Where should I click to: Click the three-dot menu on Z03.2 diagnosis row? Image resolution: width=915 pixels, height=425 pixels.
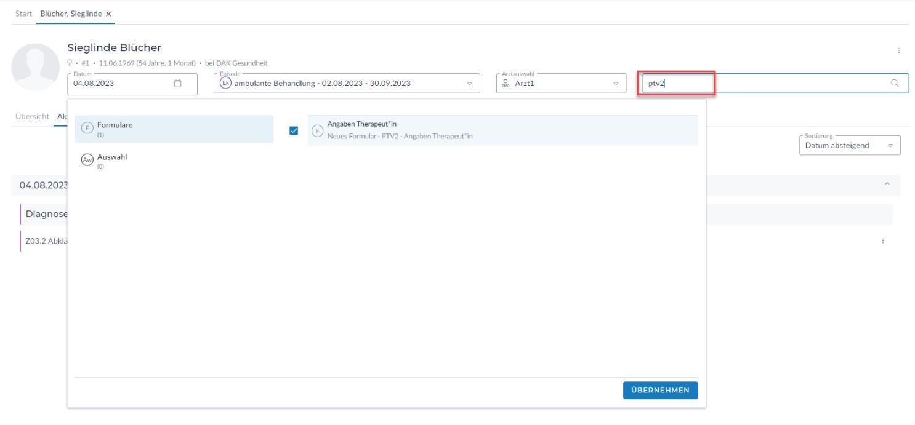click(x=883, y=241)
